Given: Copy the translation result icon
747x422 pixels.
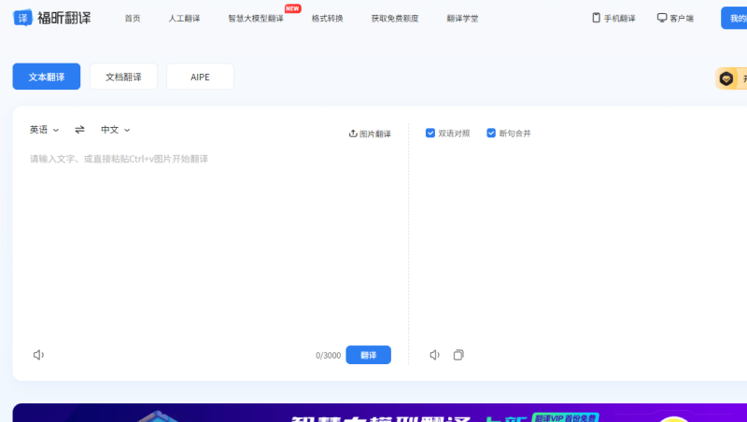Looking at the screenshot, I should (458, 355).
